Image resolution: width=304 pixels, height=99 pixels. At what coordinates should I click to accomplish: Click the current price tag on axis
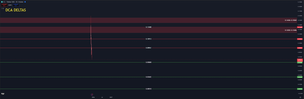point(300,60)
